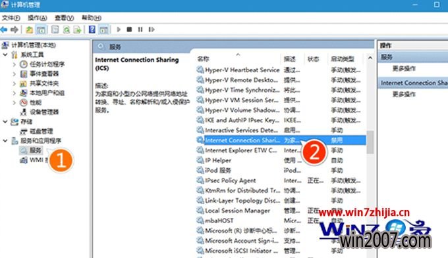Collapse the 服务和应用程序 tree node
Image resolution: width=448 pixels, height=258 pixels.
coord(5,140)
